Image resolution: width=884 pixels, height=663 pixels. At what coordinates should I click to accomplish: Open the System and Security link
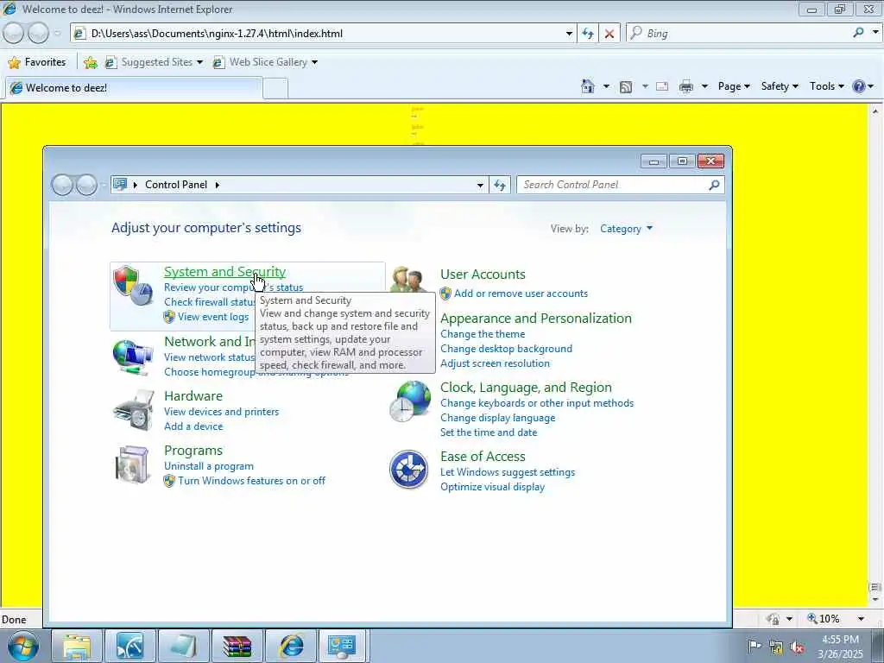pyautogui.click(x=224, y=271)
